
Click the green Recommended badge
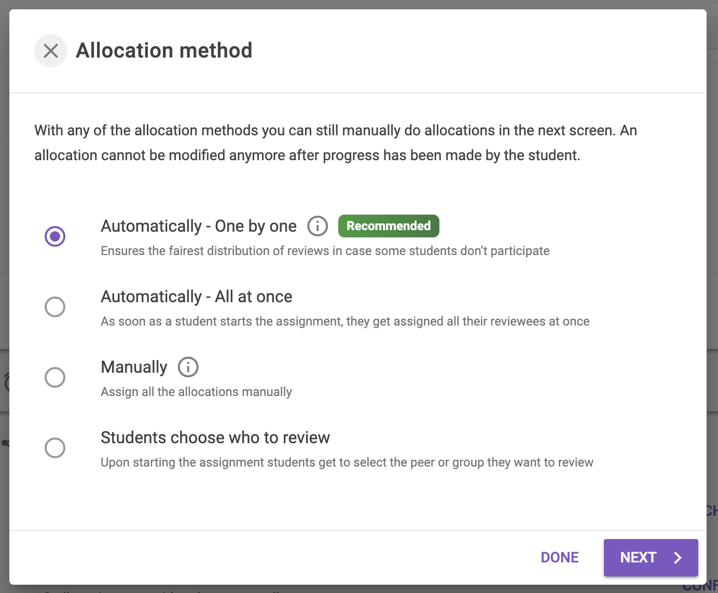click(389, 226)
